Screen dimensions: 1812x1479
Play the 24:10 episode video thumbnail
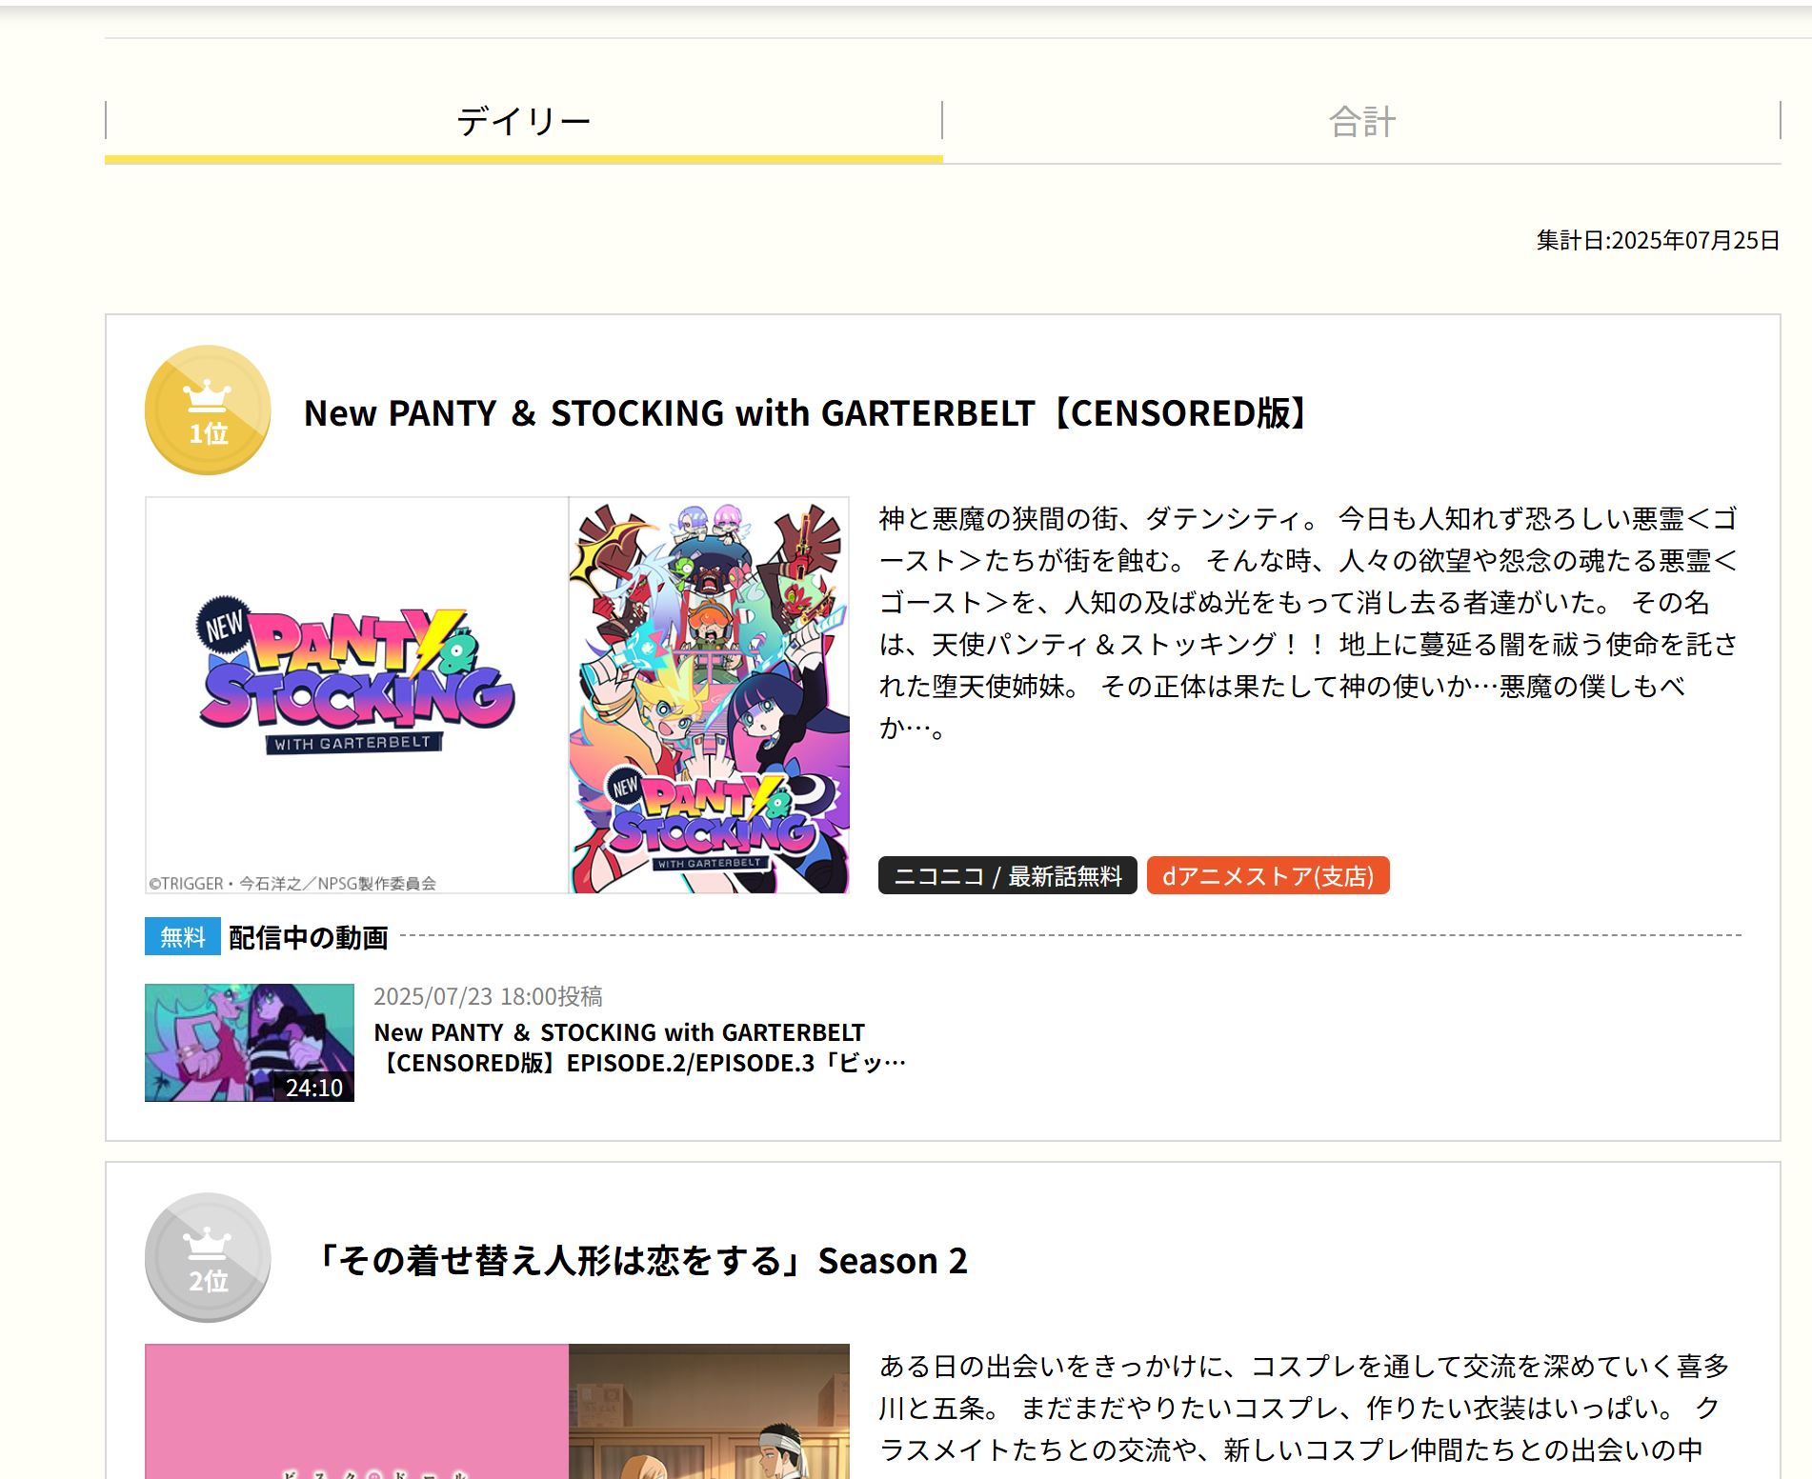click(x=250, y=1043)
